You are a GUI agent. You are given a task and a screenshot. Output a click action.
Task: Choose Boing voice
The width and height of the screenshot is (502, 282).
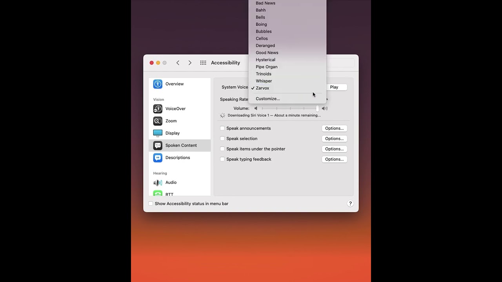(287, 24)
